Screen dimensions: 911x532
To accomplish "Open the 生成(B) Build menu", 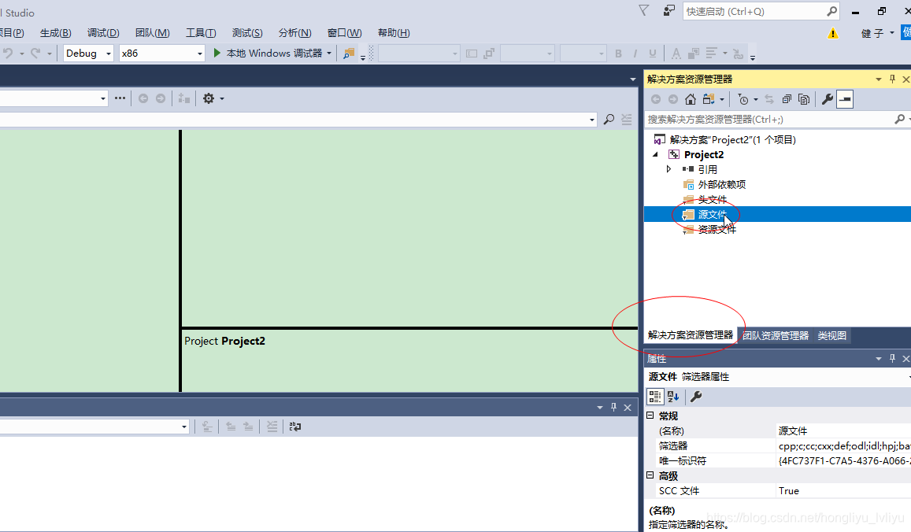I will pyautogui.click(x=56, y=33).
